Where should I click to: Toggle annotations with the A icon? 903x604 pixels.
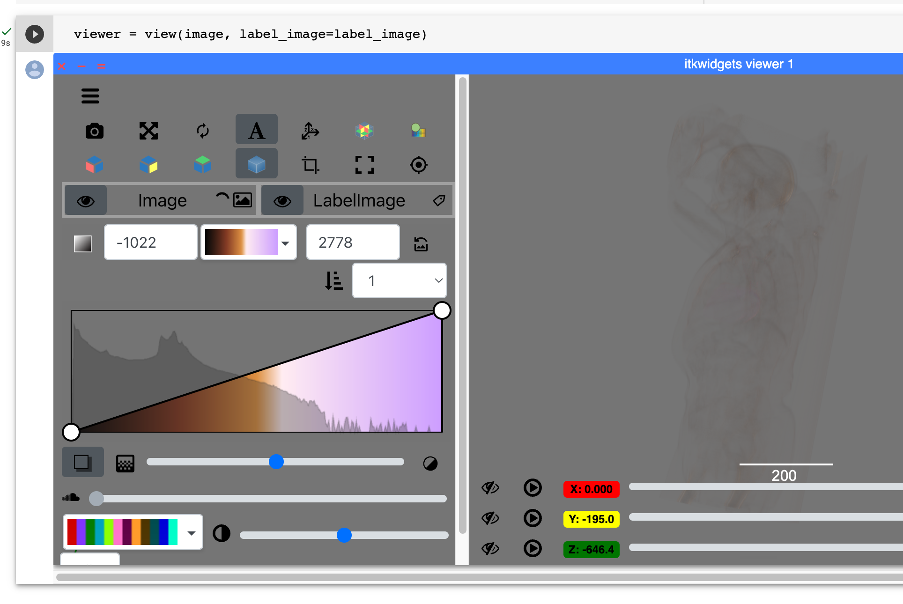257,130
